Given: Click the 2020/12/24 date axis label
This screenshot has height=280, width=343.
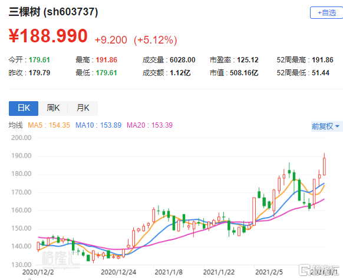Looking at the screenshot, I should click(118, 272).
